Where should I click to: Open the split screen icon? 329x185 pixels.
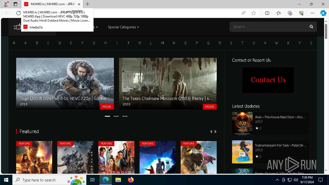[267, 13]
